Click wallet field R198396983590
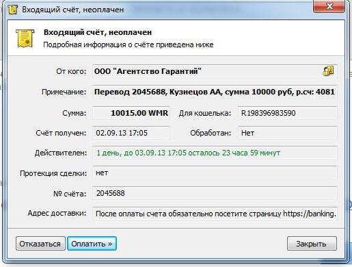The image size is (352, 267). (288, 113)
